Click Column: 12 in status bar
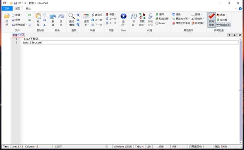Viewport: 244px width, 150px height. 32,147
